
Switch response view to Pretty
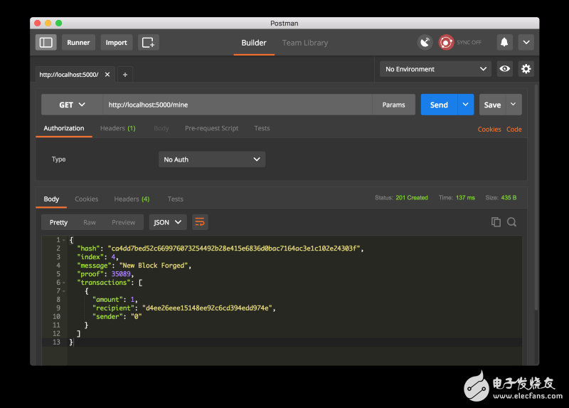pyautogui.click(x=58, y=222)
